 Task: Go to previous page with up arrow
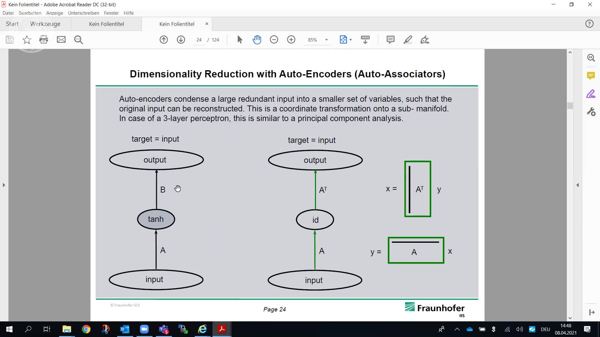coord(164,40)
